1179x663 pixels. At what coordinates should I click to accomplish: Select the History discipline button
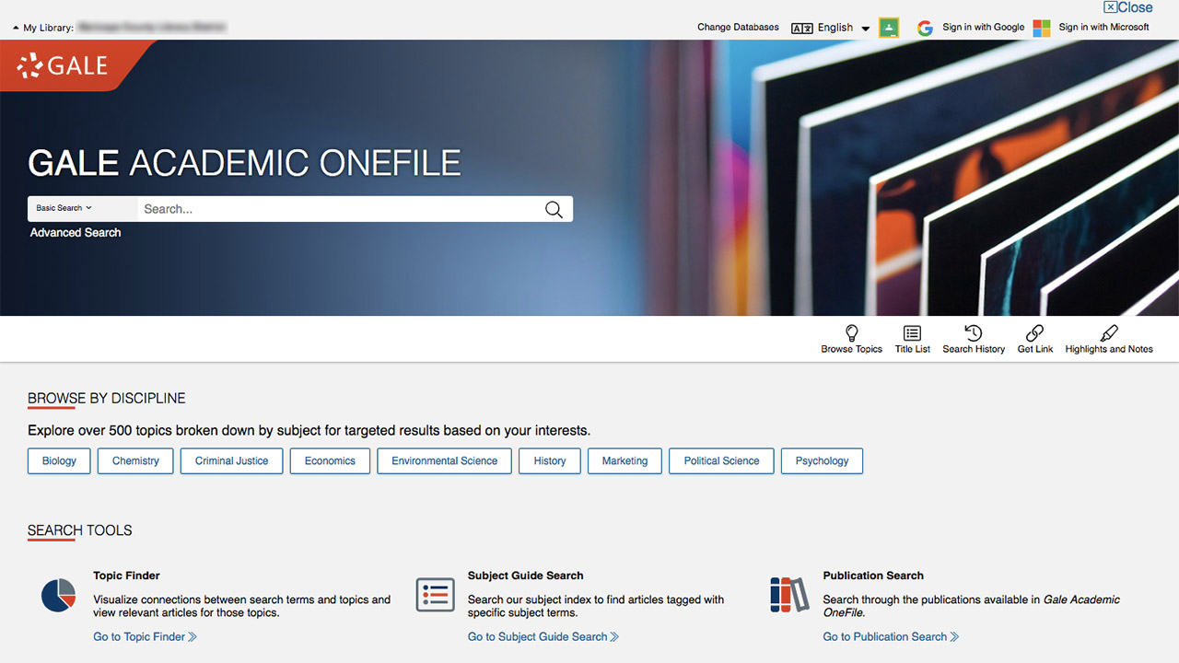(550, 461)
